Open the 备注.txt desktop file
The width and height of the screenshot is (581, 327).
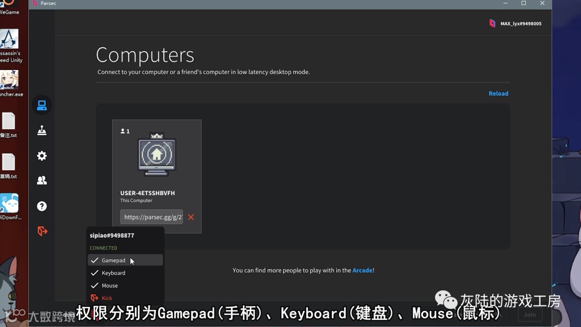click(x=9, y=125)
